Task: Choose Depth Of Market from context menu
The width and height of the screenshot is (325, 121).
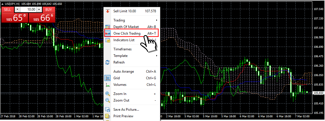Action: click(132, 27)
